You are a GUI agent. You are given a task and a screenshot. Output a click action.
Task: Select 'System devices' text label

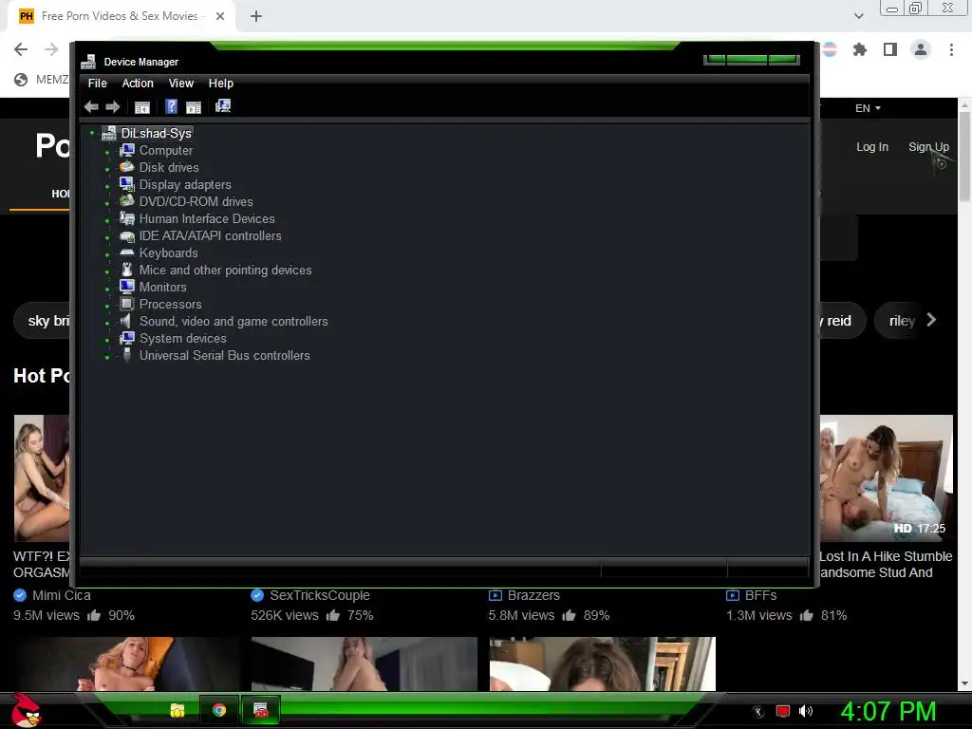pyautogui.click(x=182, y=338)
